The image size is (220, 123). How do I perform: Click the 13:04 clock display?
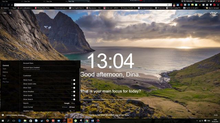pos(111,61)
